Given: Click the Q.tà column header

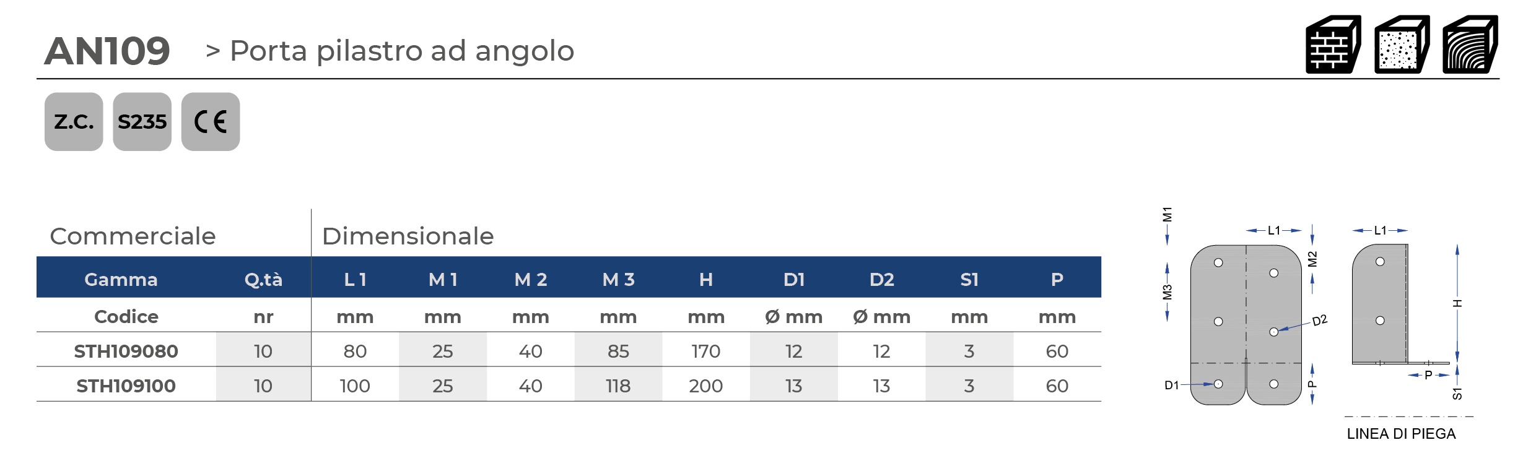Looking at the screenshot, I should pyautogui.click(x=263, y=280).
